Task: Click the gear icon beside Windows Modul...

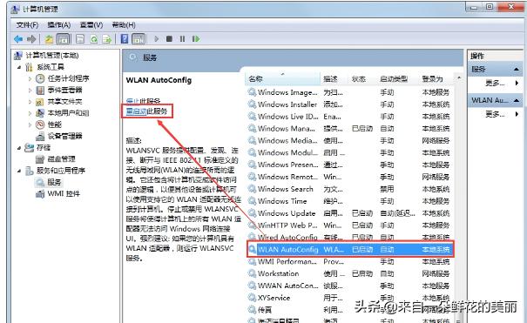Action: pyautogui.click(x=252, y=152)
